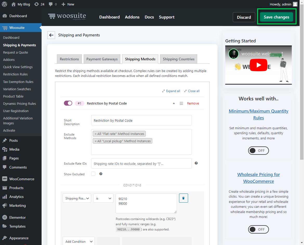Click the drag handle for rule #1
This screenshot has height=245, width=304.
(181, 103)
